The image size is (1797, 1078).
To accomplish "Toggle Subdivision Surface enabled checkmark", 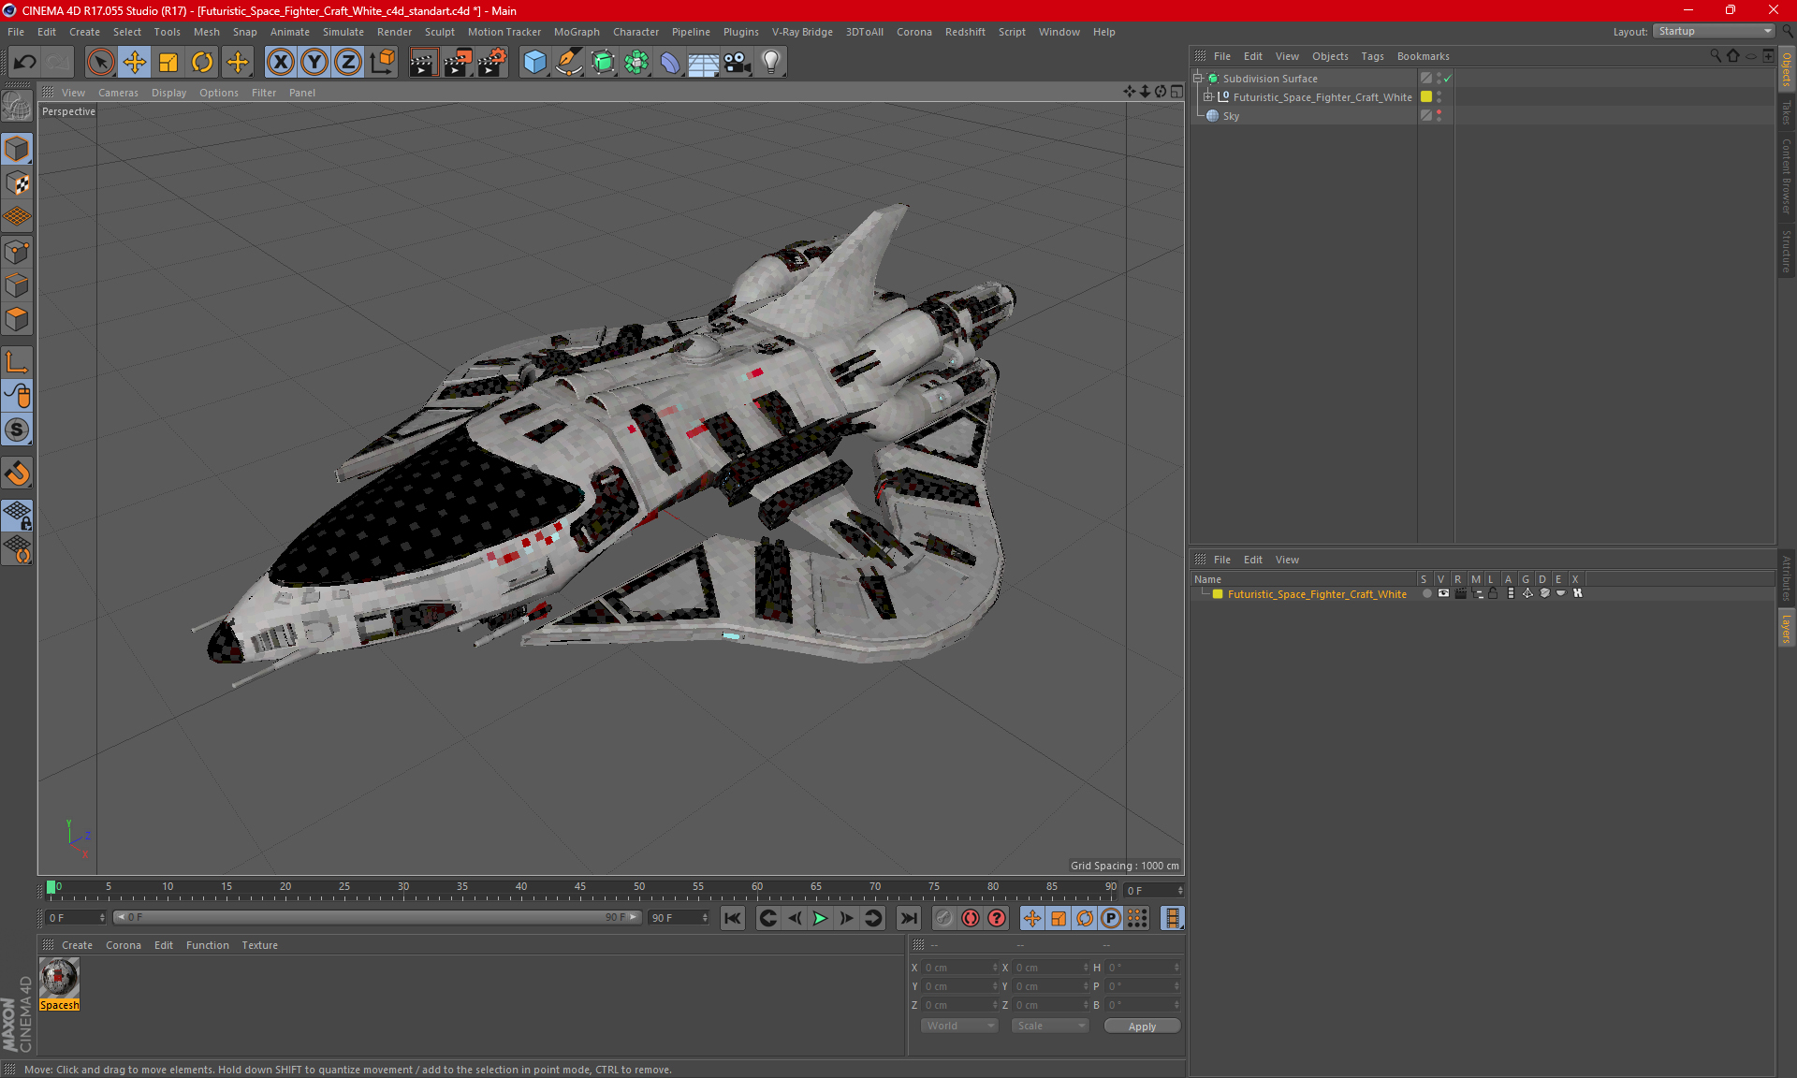I will tap(1448, 79).
